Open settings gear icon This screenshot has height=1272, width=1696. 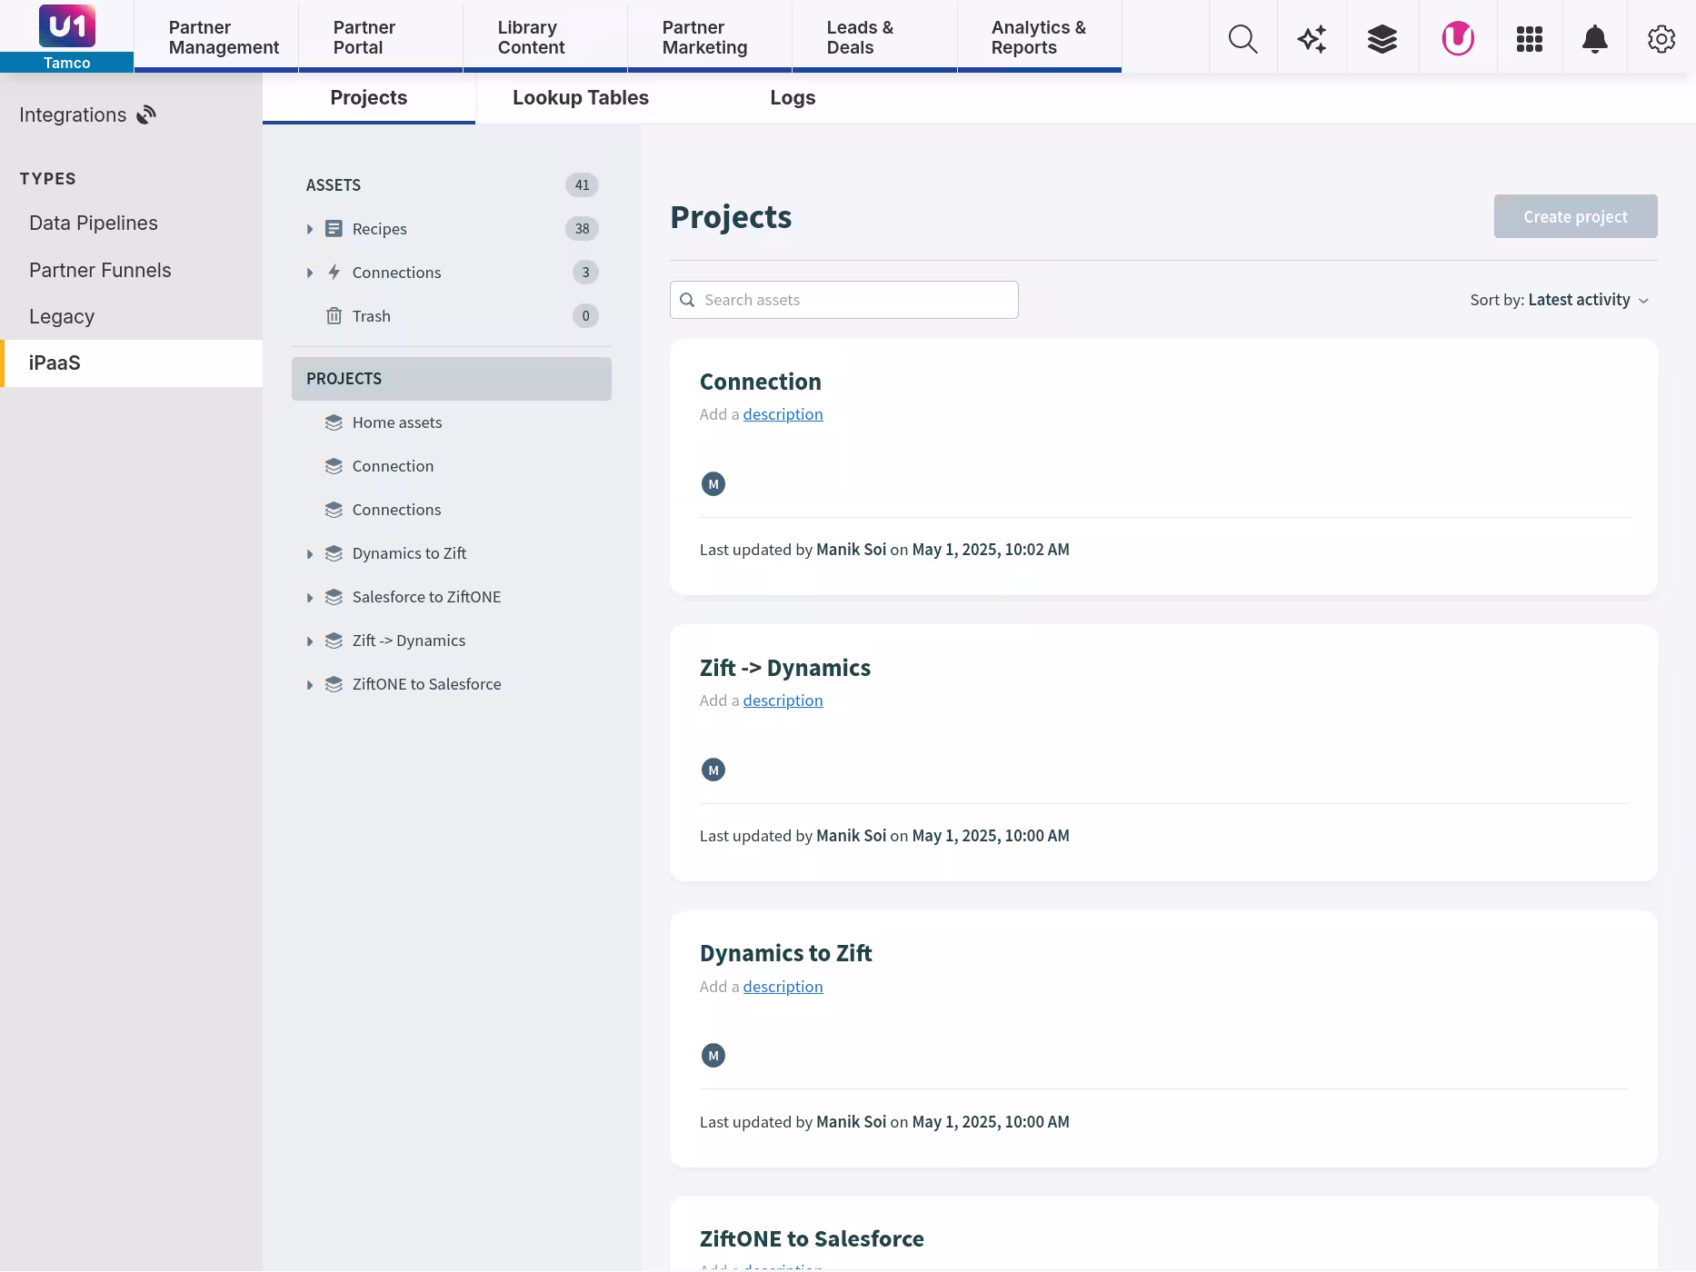click(1661, 38)
